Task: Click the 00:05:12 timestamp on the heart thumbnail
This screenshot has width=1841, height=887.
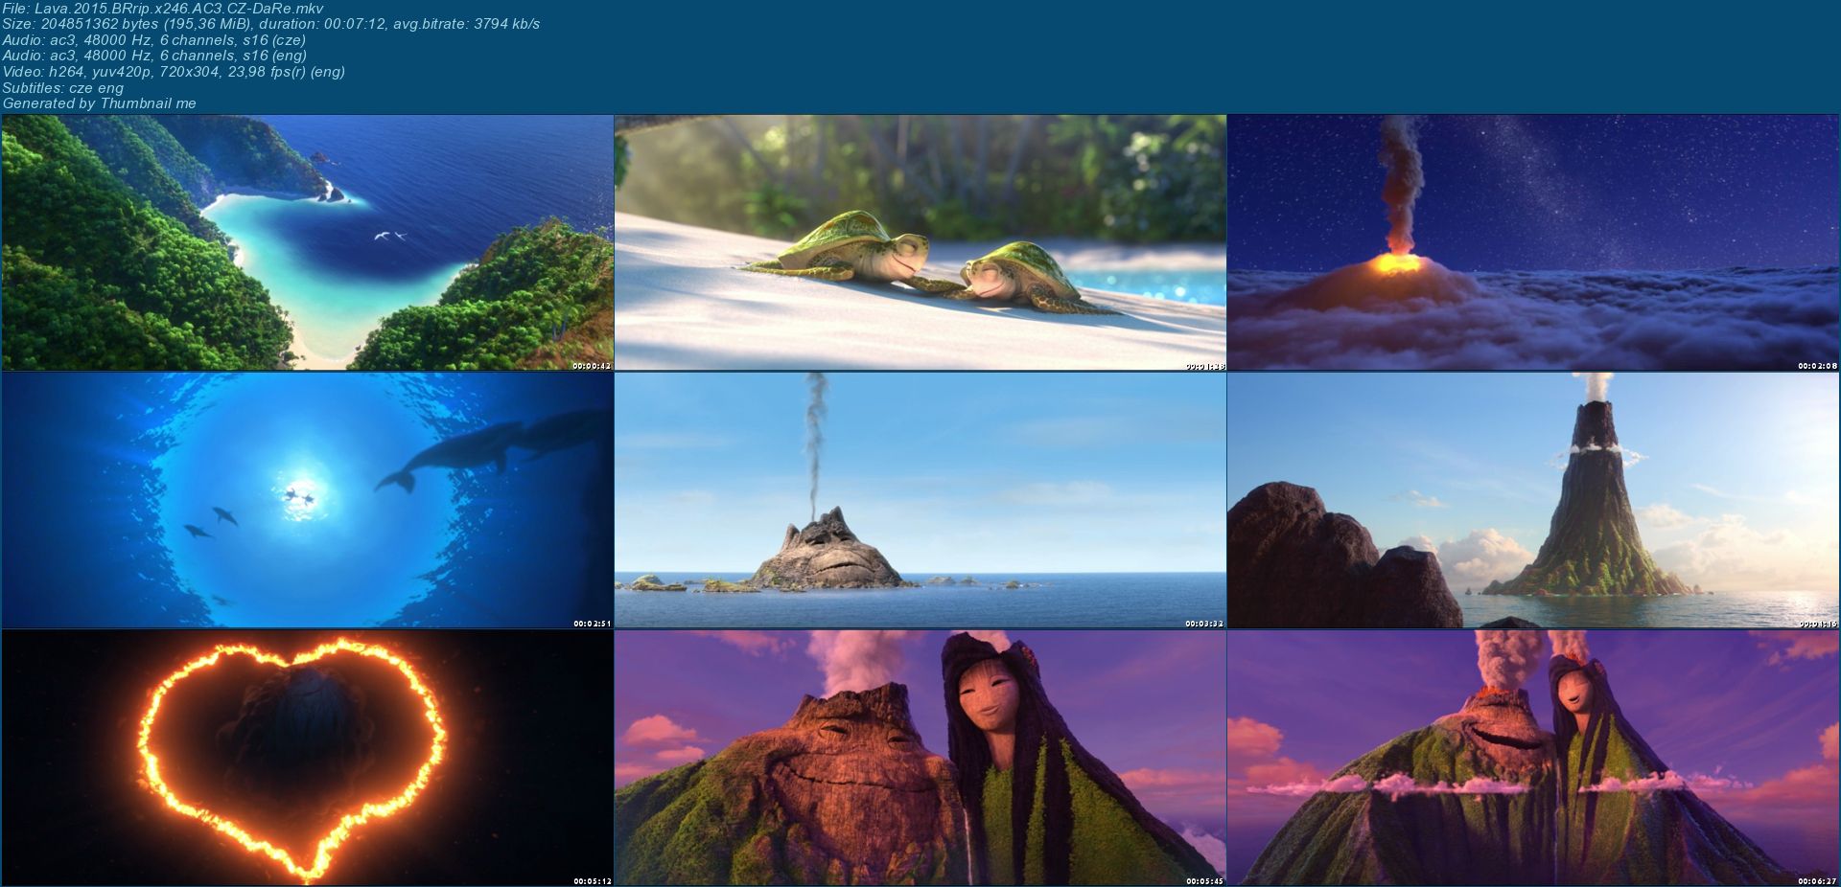Action: click(x=592, y=880)
